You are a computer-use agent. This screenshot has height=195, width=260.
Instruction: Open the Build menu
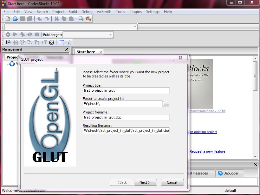[73, 12]
